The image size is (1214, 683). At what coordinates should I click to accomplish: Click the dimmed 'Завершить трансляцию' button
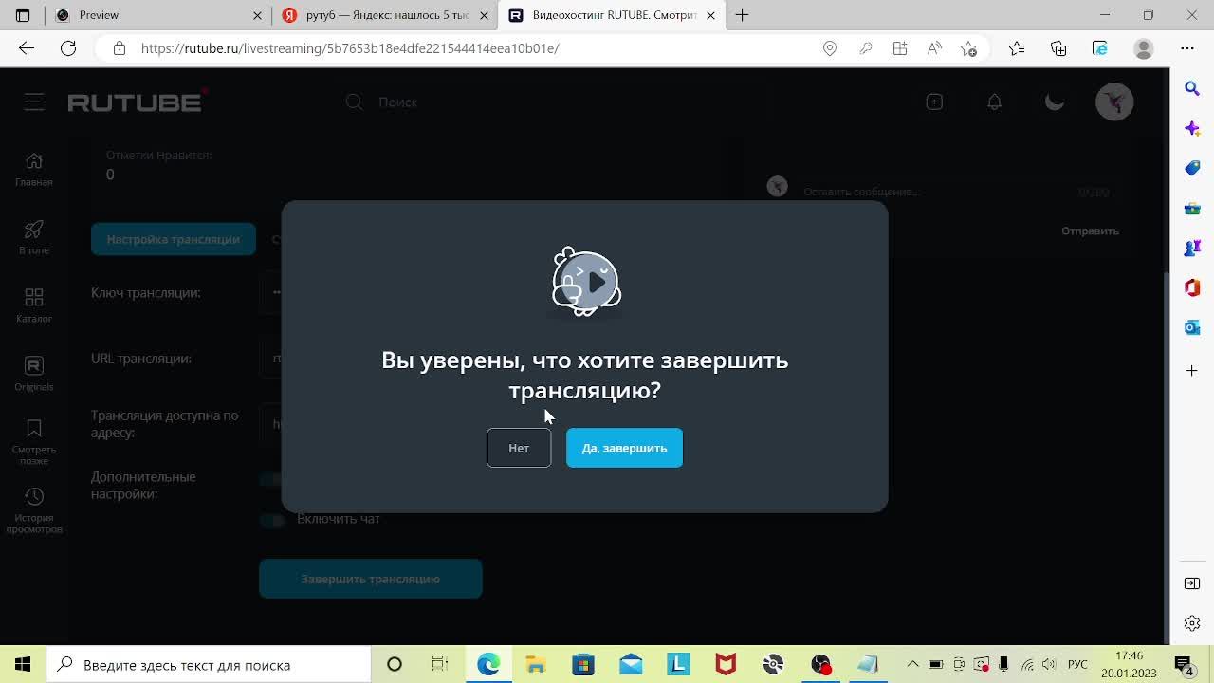pos(371,579)
